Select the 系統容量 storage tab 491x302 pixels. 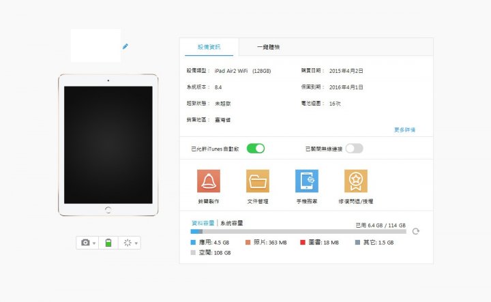[232, 223]
